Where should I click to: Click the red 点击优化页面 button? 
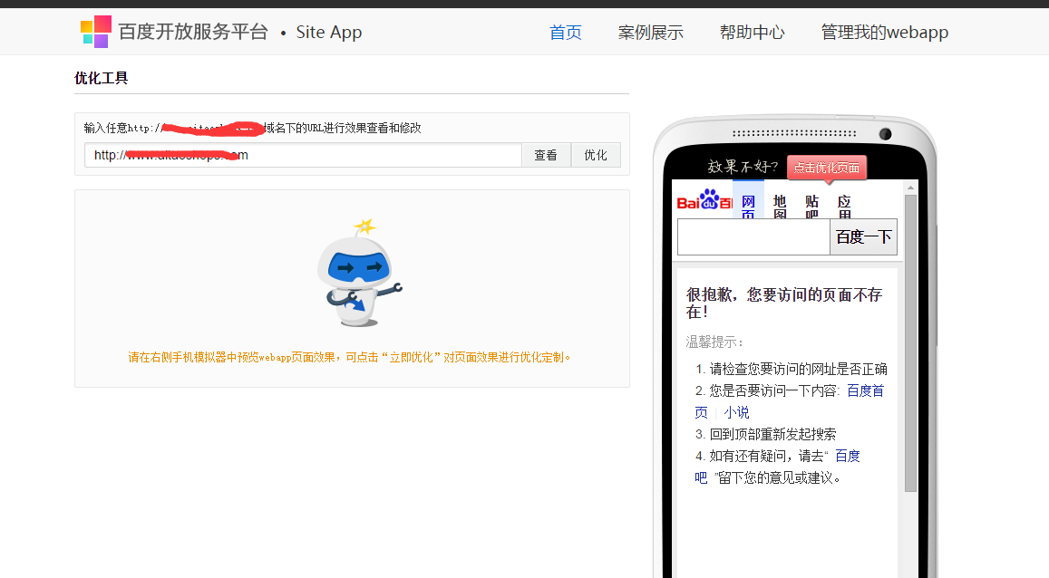pos(827,168)
